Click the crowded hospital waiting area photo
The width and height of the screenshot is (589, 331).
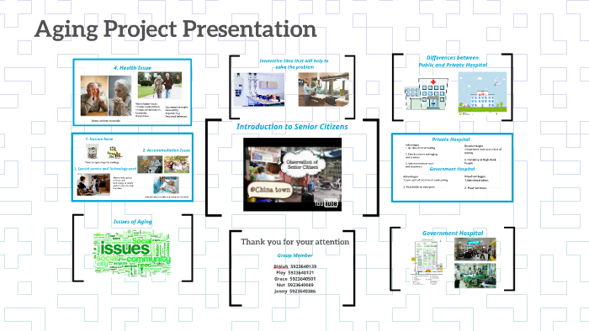(x=475, y=249)
